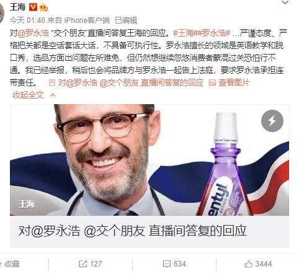Collapse full text with 收起全文
Image resolution: width=299 pixels, height=274 pixels.
[x=28, y=95]
